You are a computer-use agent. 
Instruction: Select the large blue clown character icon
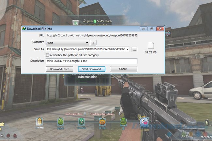pyautogui.click(x=144, y=122)
